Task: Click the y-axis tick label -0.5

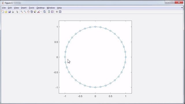Action: 56,72
